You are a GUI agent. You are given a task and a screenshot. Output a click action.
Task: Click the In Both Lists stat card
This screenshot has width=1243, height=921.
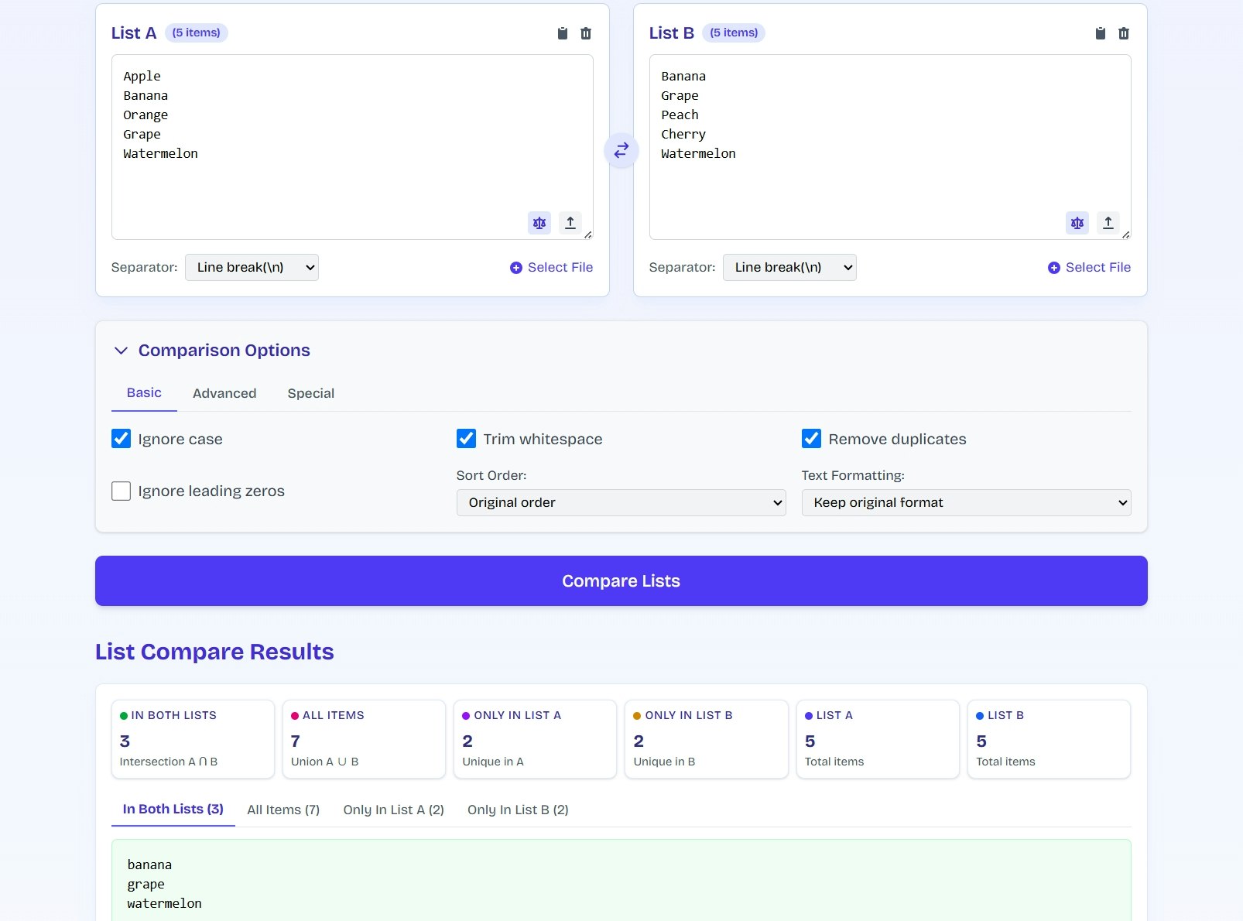pos(193,739)
